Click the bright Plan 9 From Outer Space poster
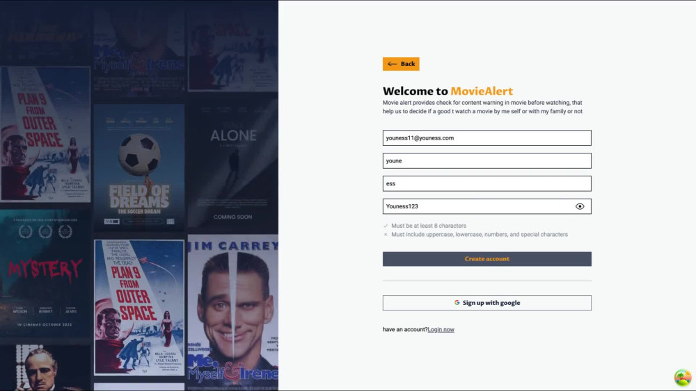Viewport: 696px width, 391px height. pos(139,307)
